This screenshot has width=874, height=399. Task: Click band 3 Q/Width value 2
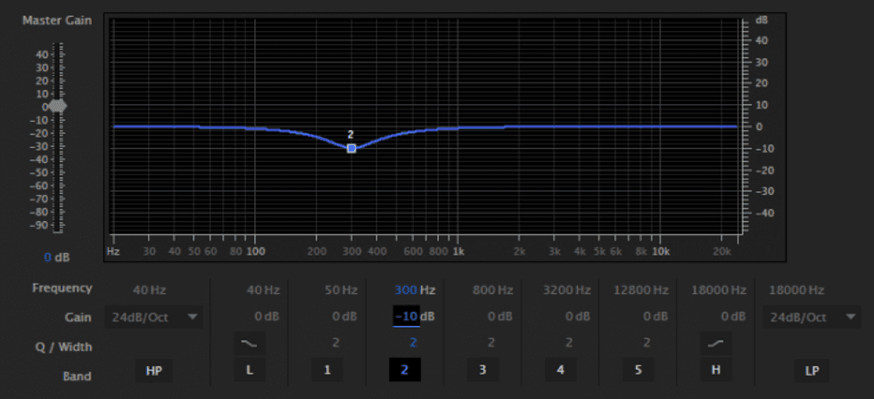(491, 343)
